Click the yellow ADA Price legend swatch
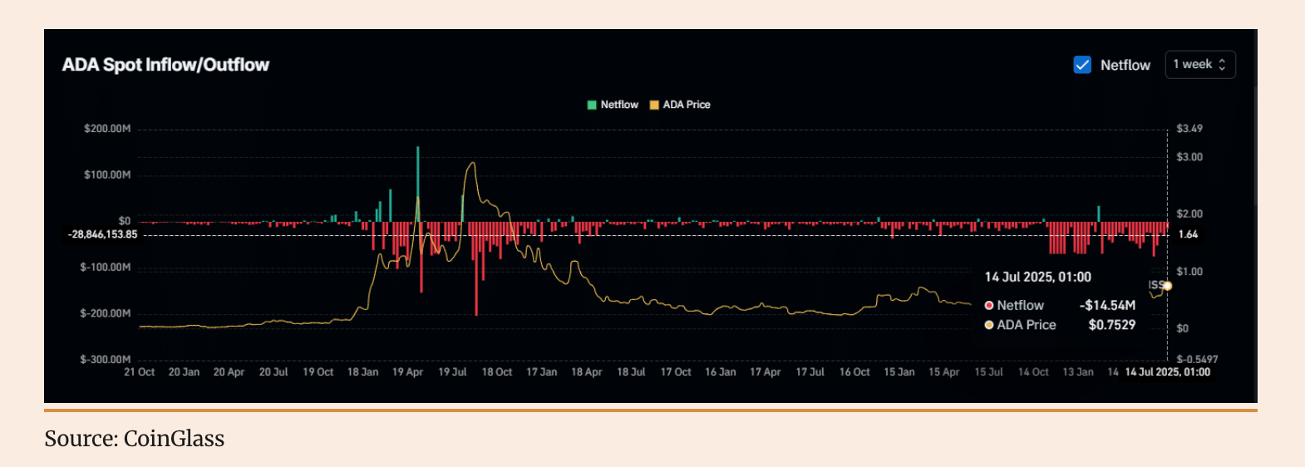Screen dimensions: 1305x467 pyautogui.click(x=654, y=105)
